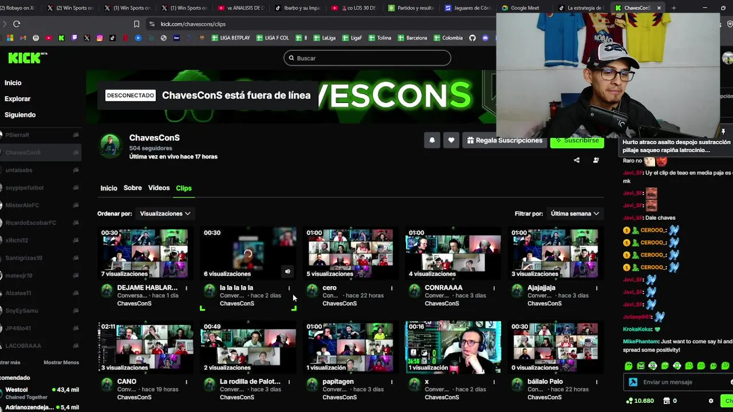Click the ChavesConS channel avatar
This screenshot has height=412, width=733.
110,145
